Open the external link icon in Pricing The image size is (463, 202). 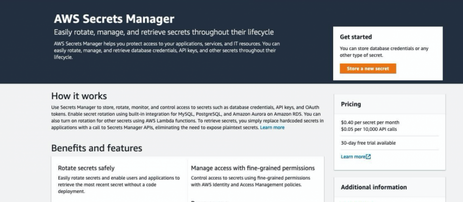pos(368,157)
